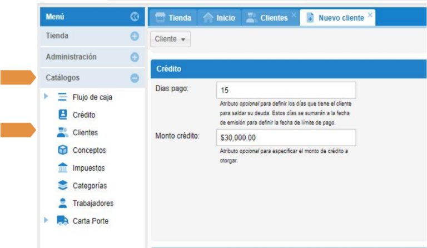The width and height of the screenshot is (427, 248).
Task: Click the Trabajadores person icon
Action: coord(63,204)
